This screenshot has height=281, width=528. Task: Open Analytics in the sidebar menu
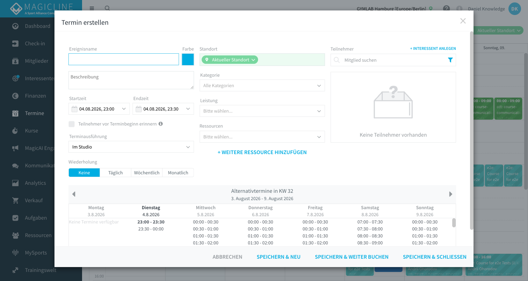[x=35, y=183]
